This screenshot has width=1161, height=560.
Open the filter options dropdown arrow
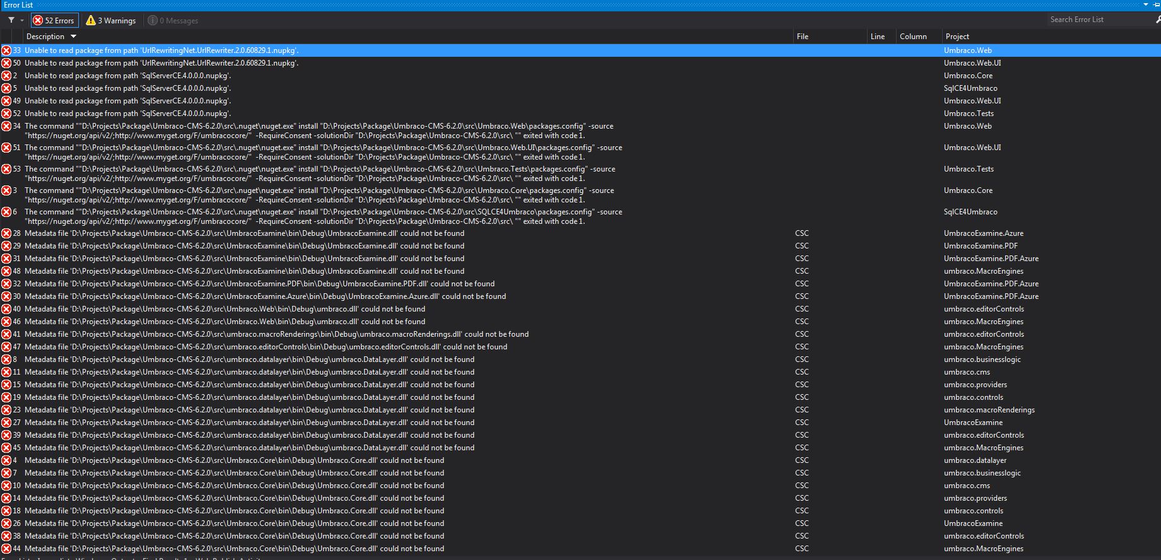tap(22, 20)
